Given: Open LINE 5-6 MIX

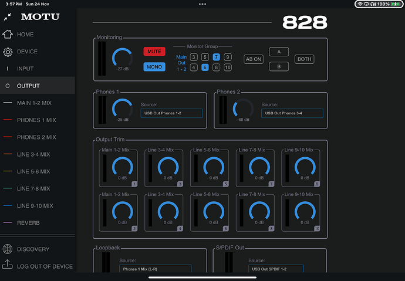Looking at the screenshot, I should pos(38,171).
